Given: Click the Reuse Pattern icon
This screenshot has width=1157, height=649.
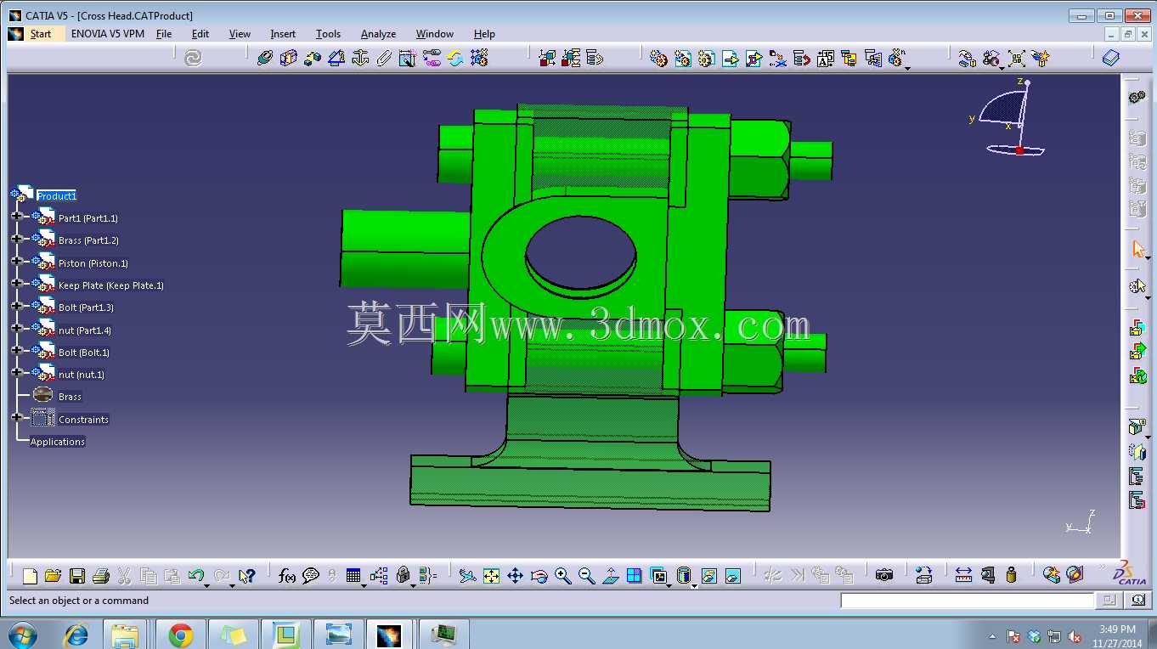Looking at the screenshot, I should [479, 58].
